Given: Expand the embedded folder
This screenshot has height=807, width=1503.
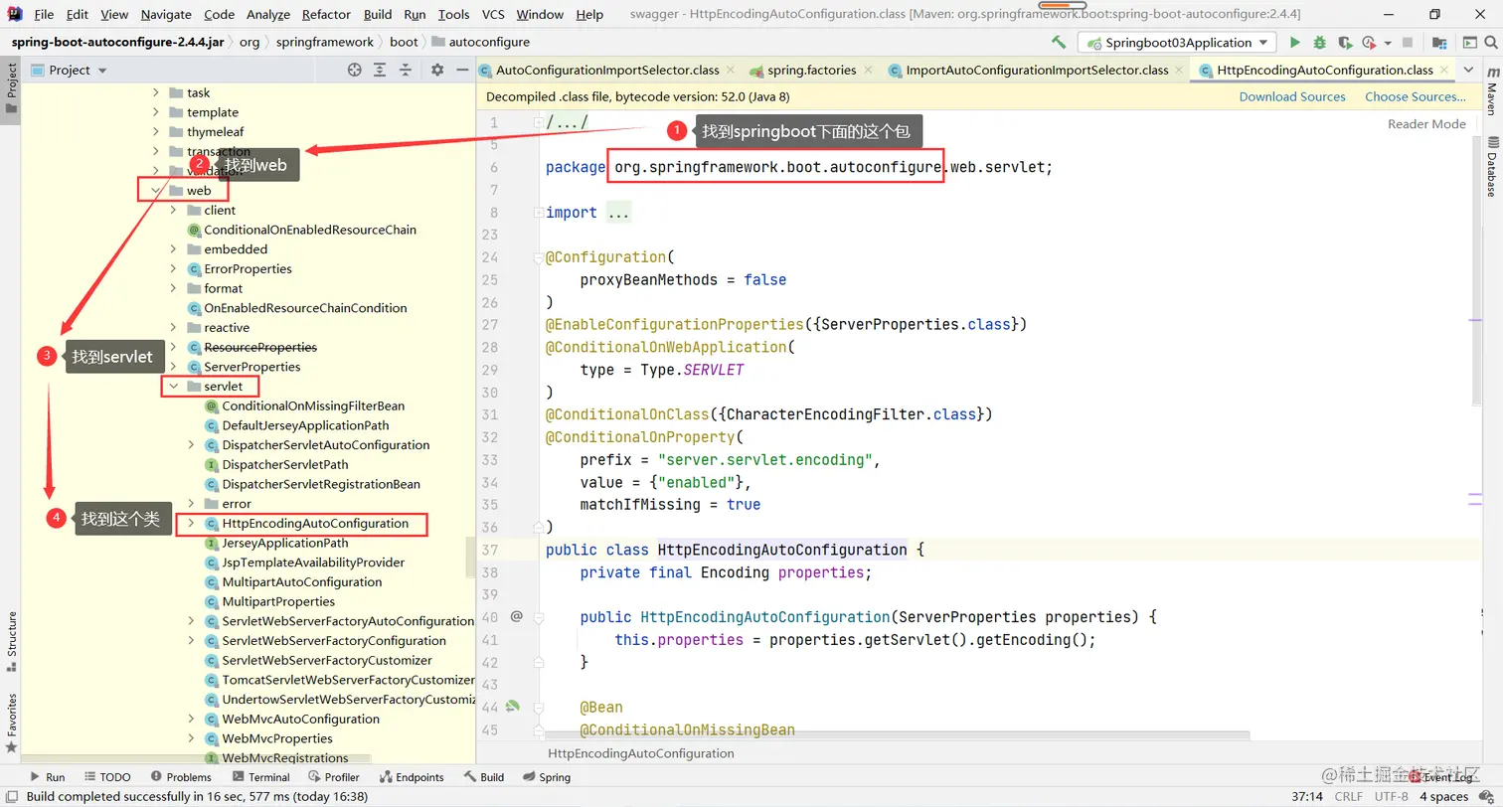Looking at the screenshot, I should (173, 249).
